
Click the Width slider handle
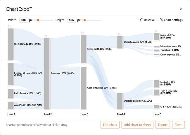point(38,20)
